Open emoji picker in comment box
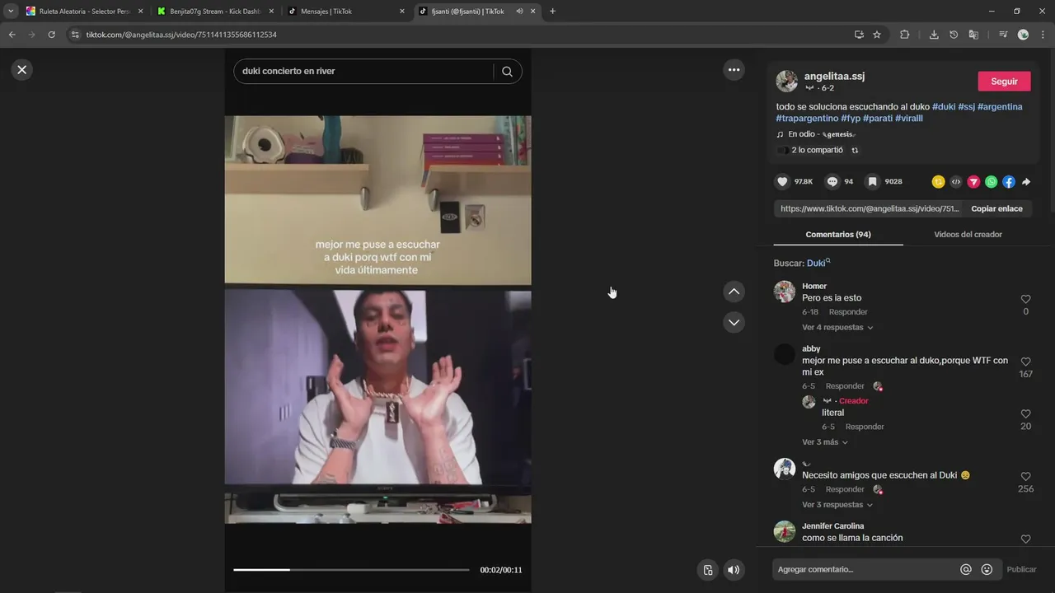The width and height of the screenshot is (1055, 593). [x=987, y=569]
